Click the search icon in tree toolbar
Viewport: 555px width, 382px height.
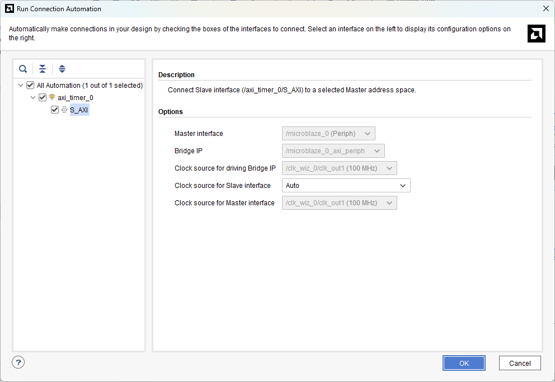coord(23,69)
